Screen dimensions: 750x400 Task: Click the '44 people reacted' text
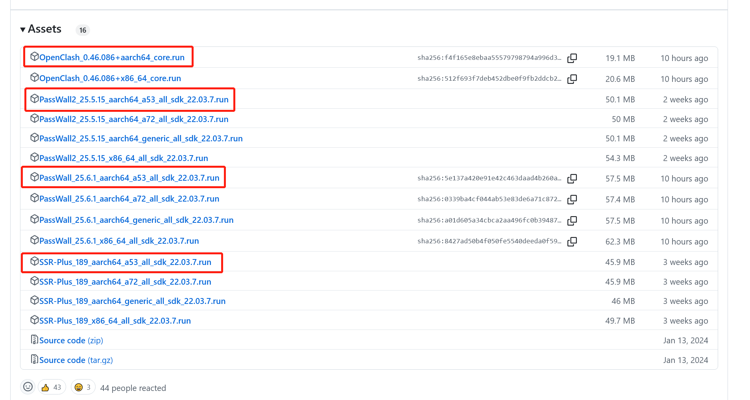click(x=133, y=388)
